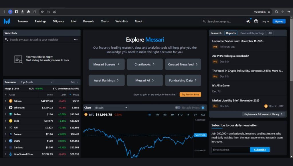293x166 pixels.
Task: Open the Rankings menu in the navbar
Action: click(x=40, y=21)
